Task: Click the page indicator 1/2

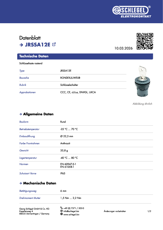Action: point(149,211)
